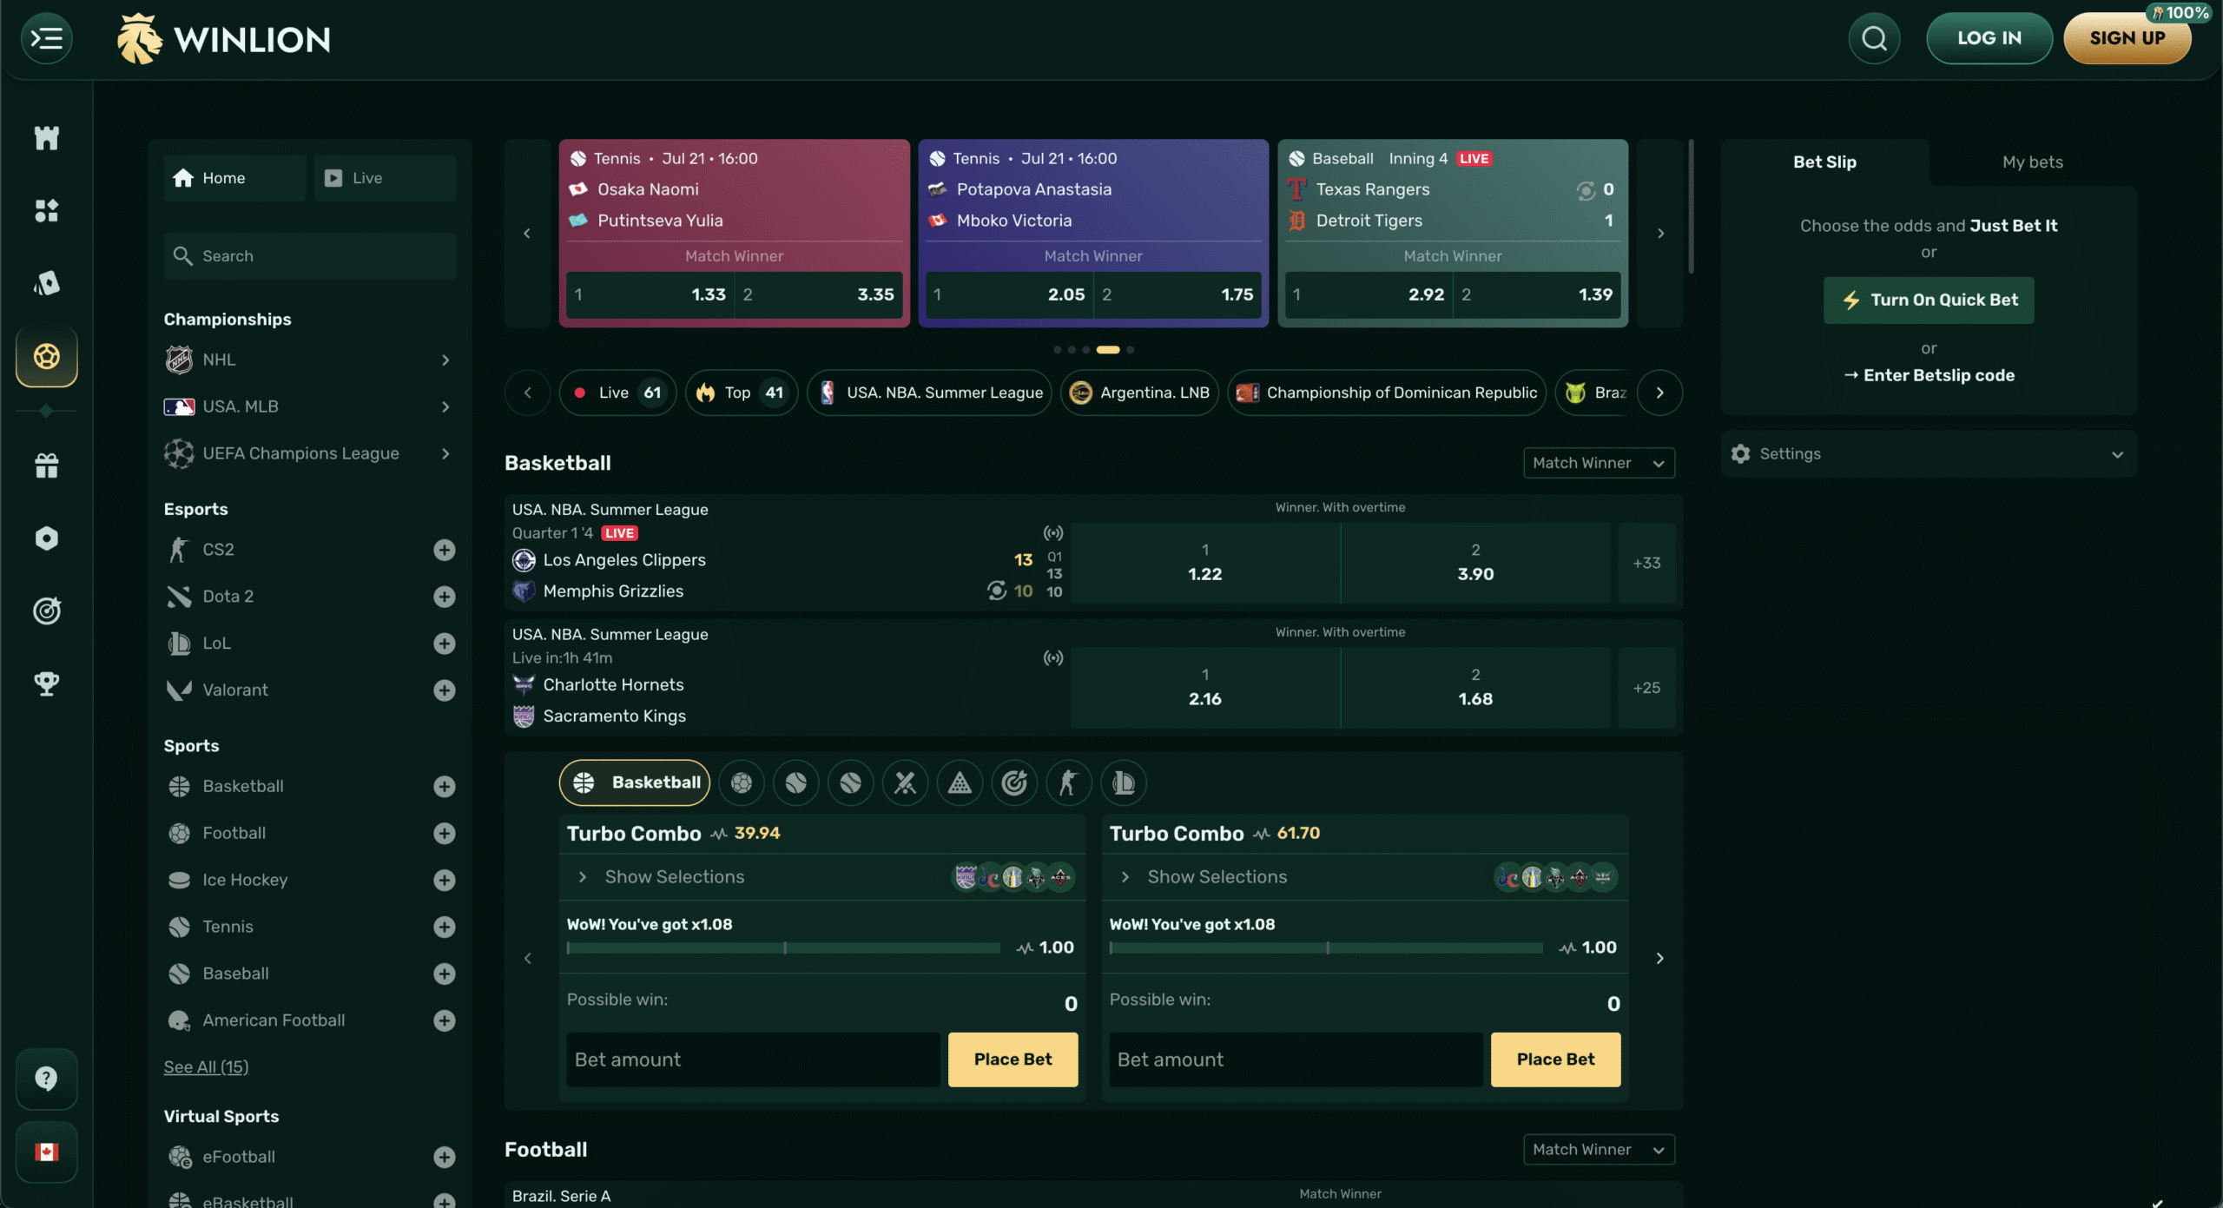Select odds 2.16 for Charlotte Hornets
Screen dimensions: 2223x1208
(x=1204, y=688)
